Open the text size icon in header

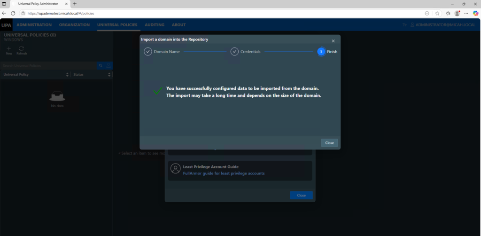click(x=404, y=25)
